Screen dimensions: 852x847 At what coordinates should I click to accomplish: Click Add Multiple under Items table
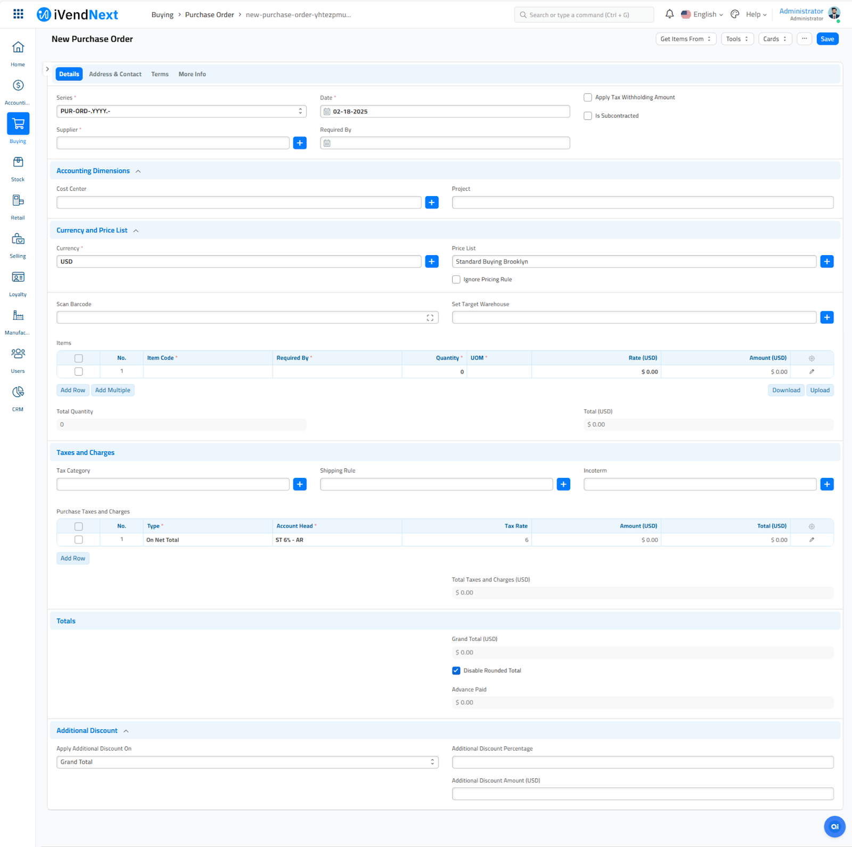coord(113,390)
